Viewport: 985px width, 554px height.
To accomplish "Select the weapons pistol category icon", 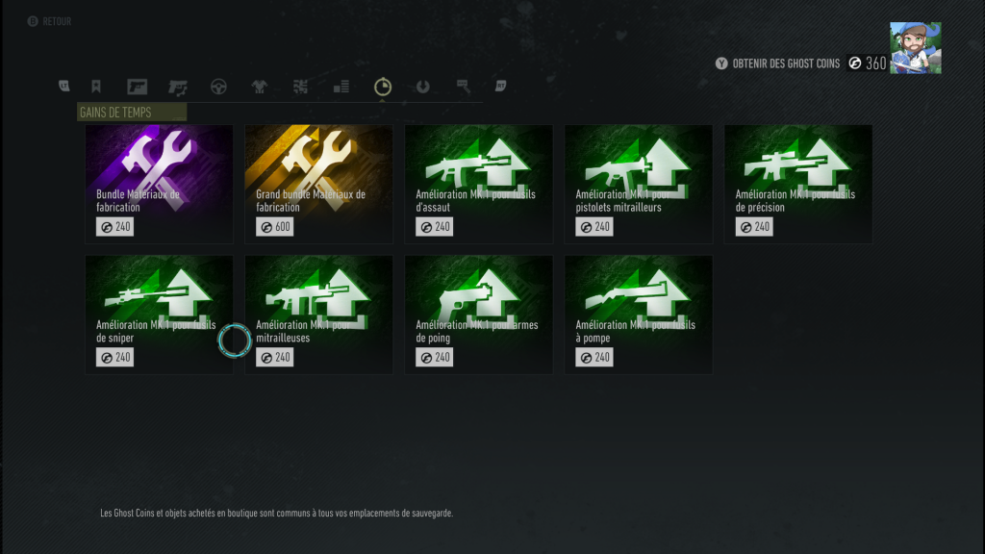I will [x=137, y=87].
